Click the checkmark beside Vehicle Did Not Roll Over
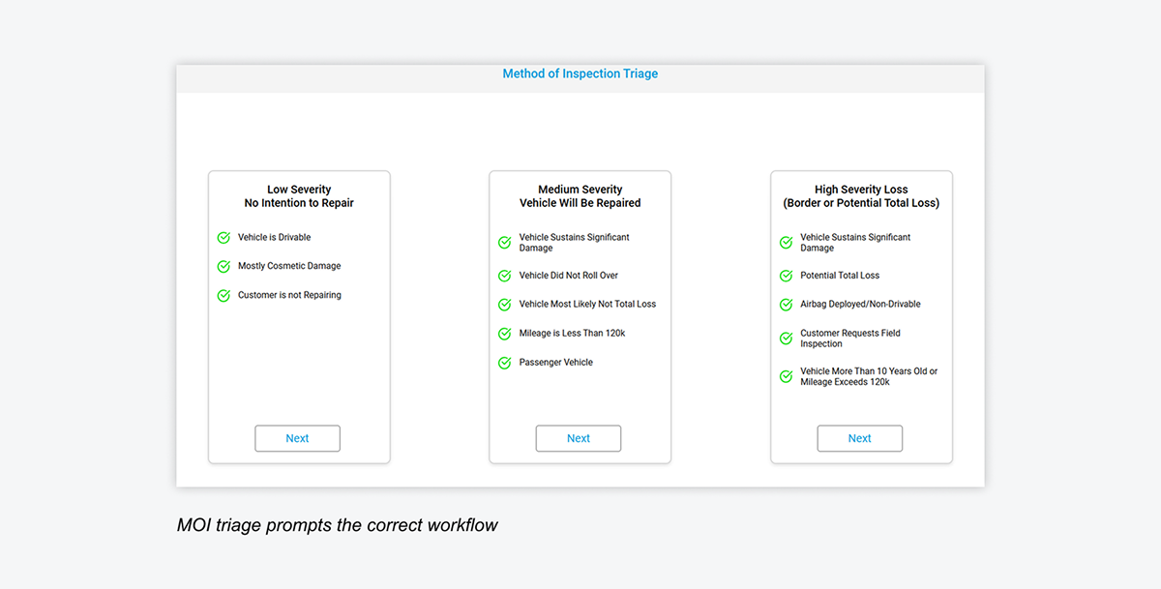Screen dimensions: 1161x589 (504, 277)
